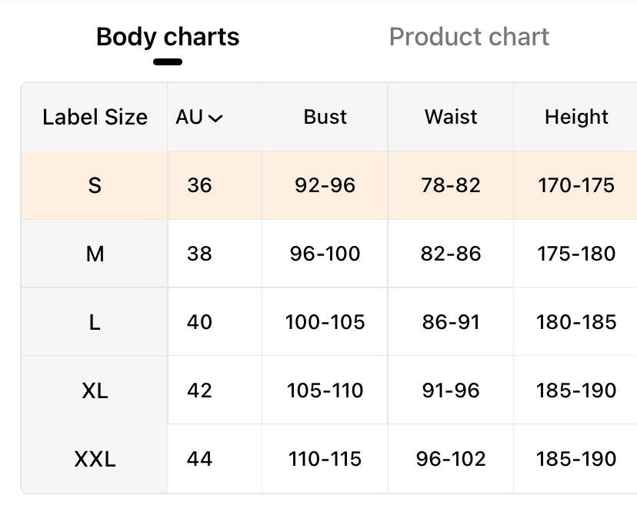
Task: Click the AU size 36 cell
Action: (x=199, y=185)
